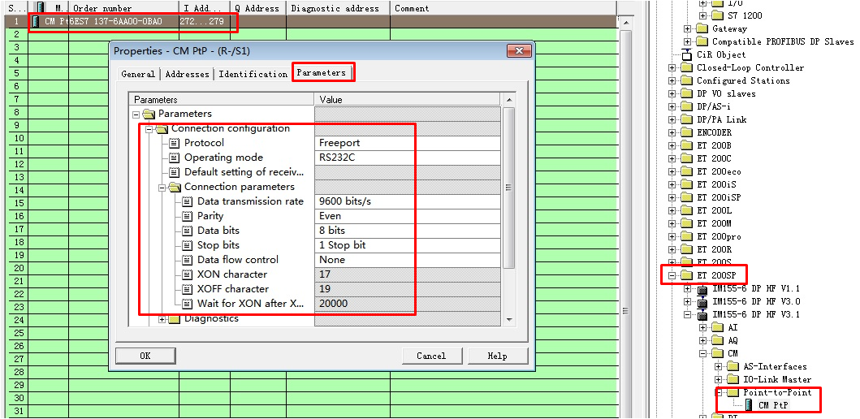
Task: Collapse the Connection configuration node
Action: pyautogui.click(x=149, y=129)
